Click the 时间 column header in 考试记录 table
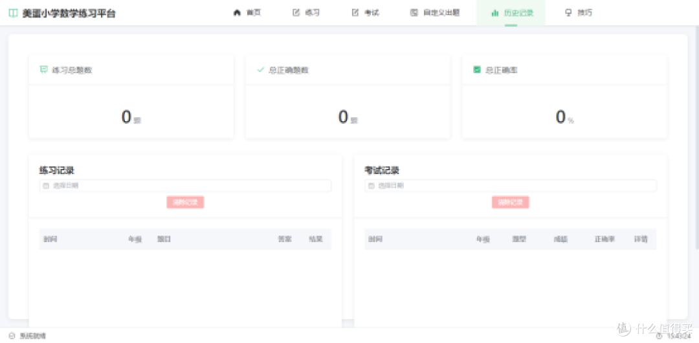Image resolution: width=699 pixels, height=343 pixels. pos(375,239)
